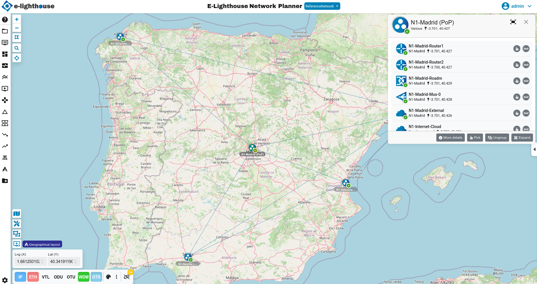537x284 pixels.
Task: Activate the area selection flag tool
Action: [17, 37]
